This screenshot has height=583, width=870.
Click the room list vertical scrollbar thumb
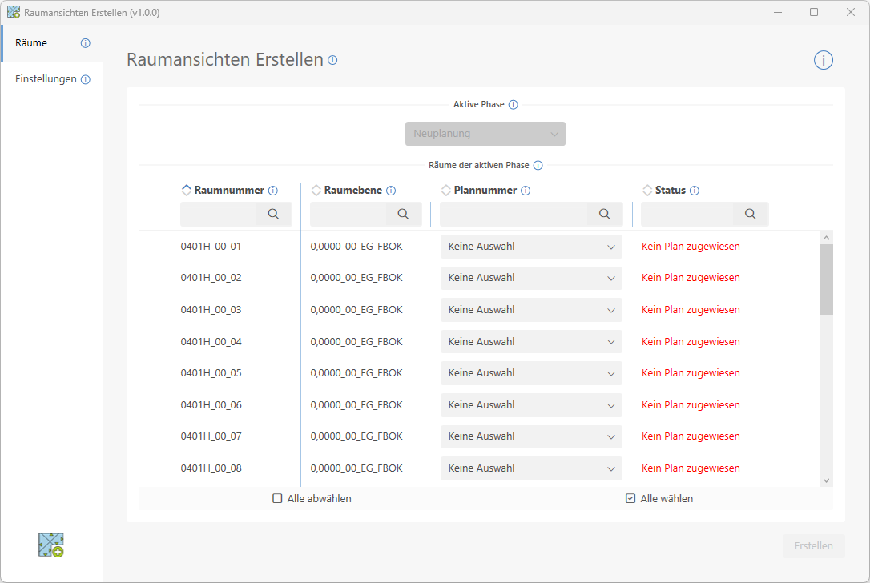pyautogui.click(x=826, y=279)
